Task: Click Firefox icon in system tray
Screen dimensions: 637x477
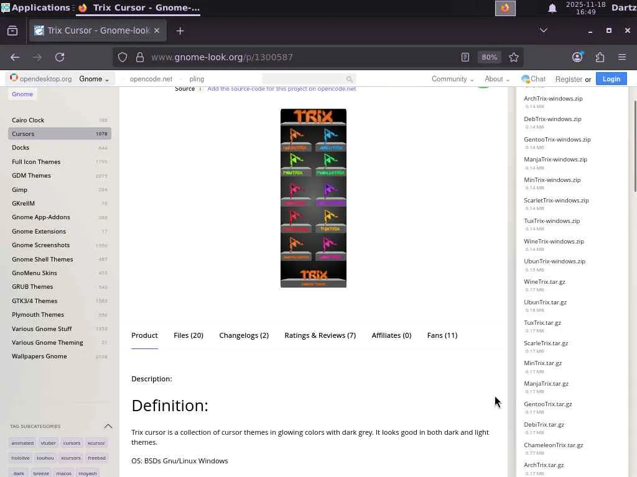Action: [505, 8]
